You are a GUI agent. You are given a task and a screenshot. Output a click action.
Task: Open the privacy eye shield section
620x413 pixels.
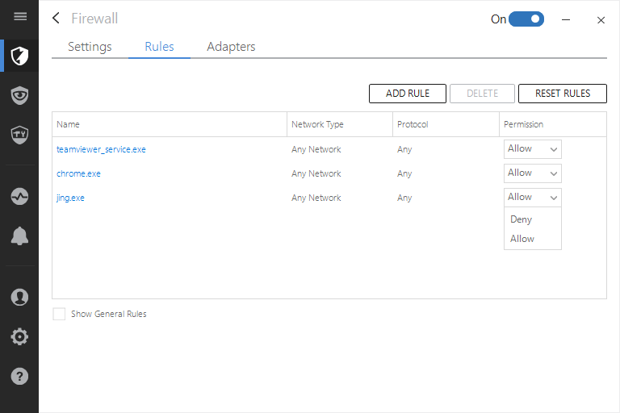tap(19, 96)
